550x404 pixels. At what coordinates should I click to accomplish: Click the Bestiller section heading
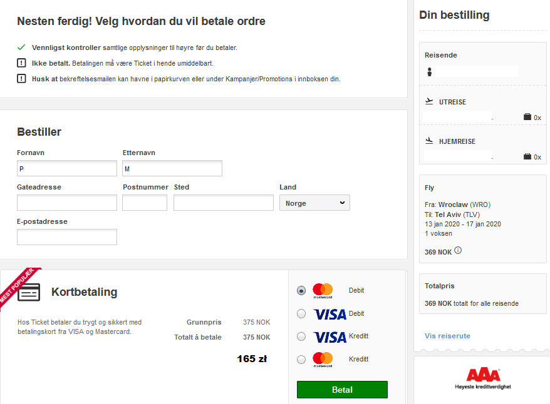(x=39, y=132)
